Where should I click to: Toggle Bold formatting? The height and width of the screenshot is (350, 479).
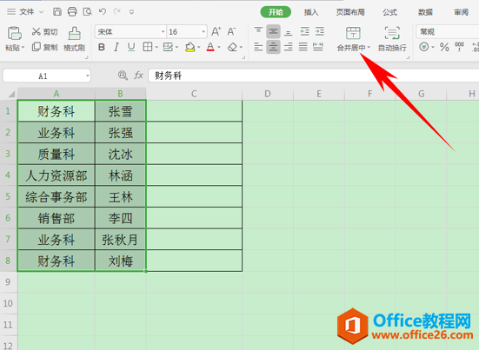tap(102, 47)
